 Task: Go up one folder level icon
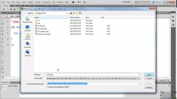tap(74, 13)
